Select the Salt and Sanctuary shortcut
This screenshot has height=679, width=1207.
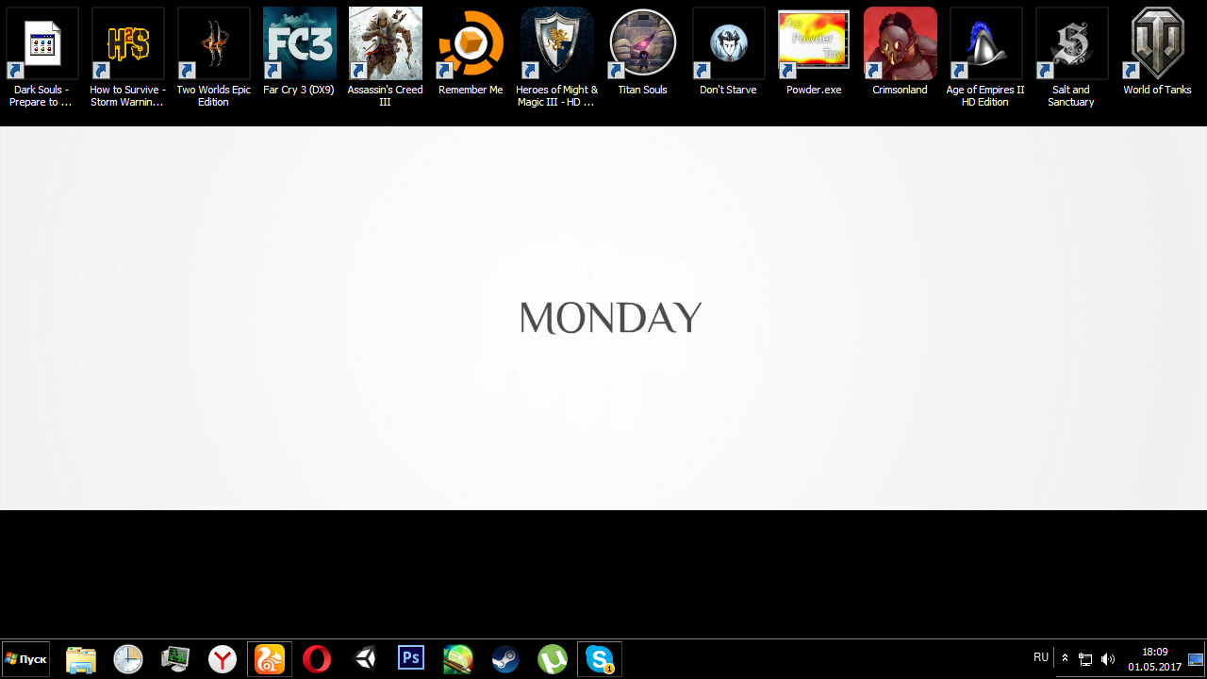point(1071,57)
